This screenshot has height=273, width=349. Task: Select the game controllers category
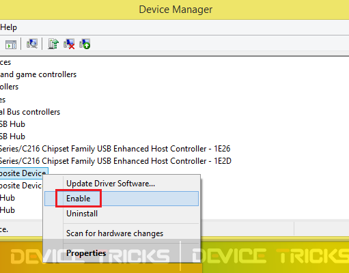[38, 74]
